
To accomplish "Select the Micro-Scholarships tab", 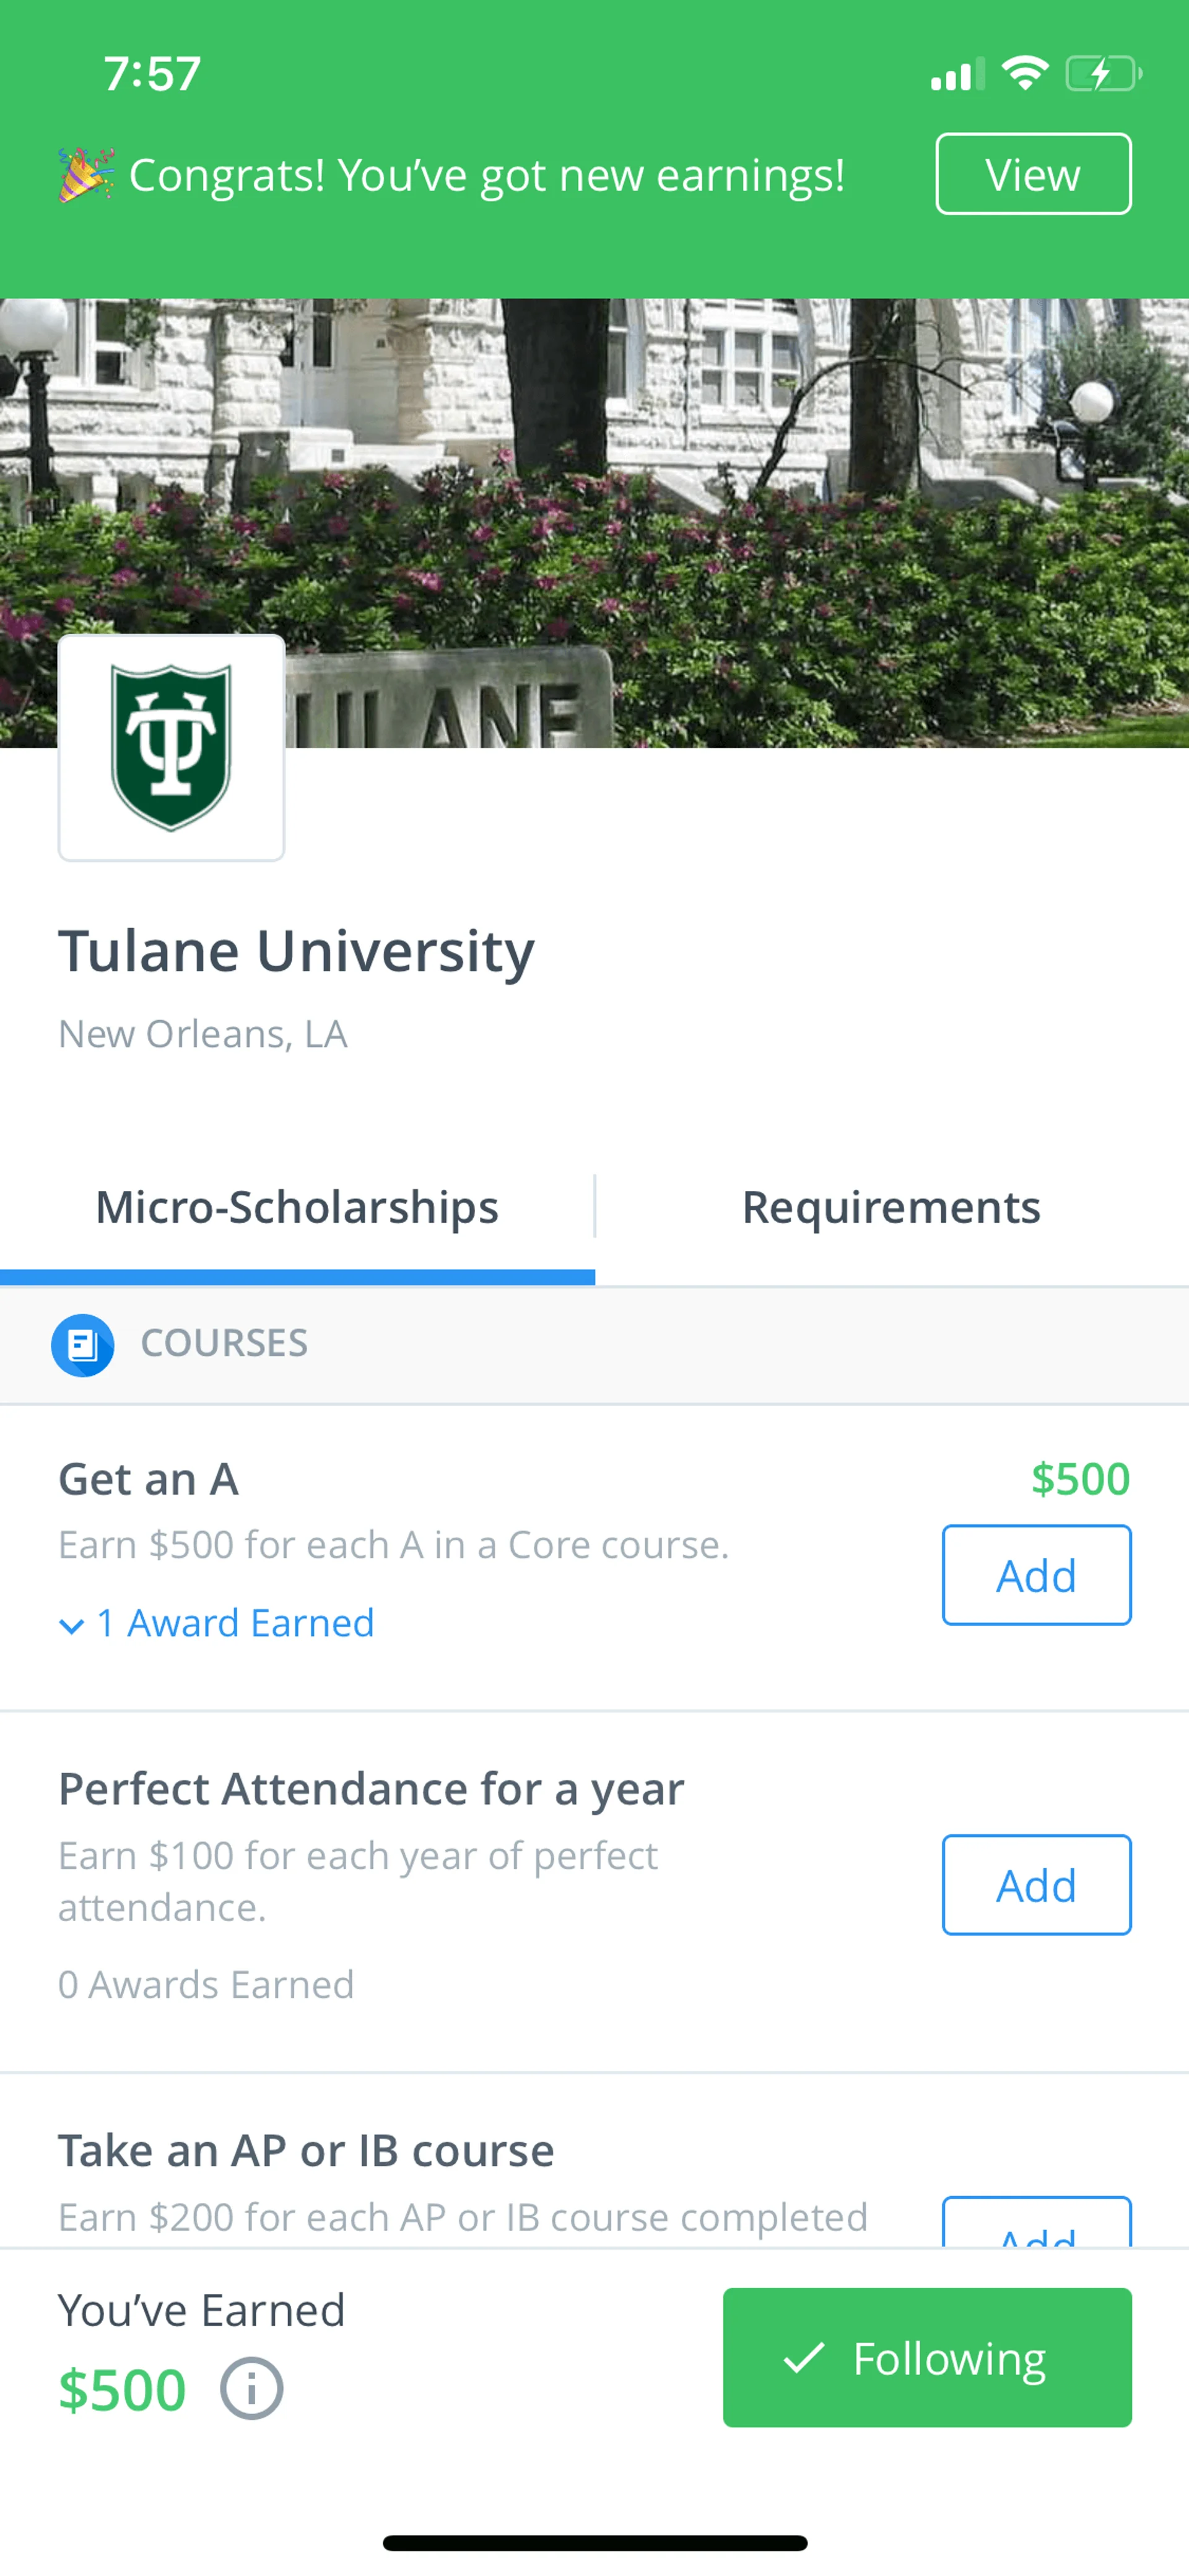I will (297, 1207).
